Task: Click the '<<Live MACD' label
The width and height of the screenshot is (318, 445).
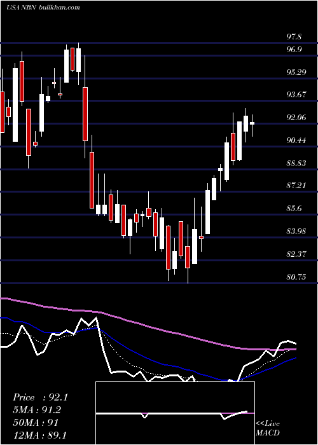Action: 268,428
